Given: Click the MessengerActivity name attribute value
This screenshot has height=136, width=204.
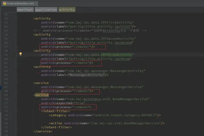Looking at the screenshot, I should (x=106, y=71).
